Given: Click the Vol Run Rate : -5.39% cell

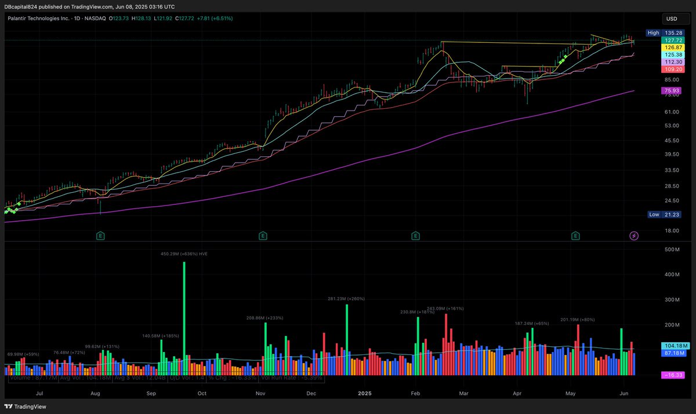Looking at the screenshot, I should [292, 378].
